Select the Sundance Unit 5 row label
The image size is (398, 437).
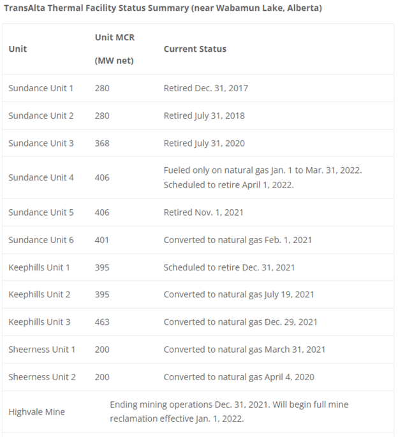coord(41,212)
